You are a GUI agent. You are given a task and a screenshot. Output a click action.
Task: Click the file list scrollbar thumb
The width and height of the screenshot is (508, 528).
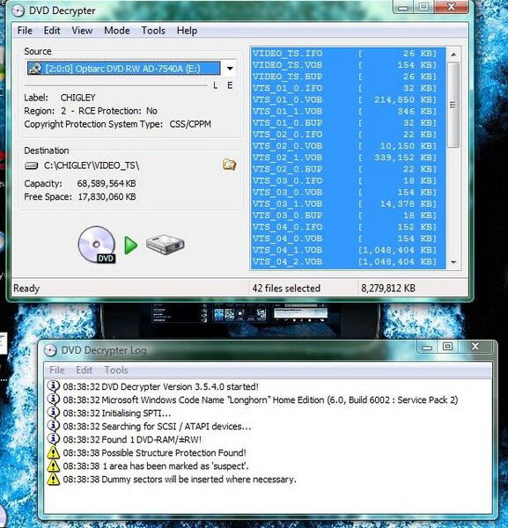[453, 105]
